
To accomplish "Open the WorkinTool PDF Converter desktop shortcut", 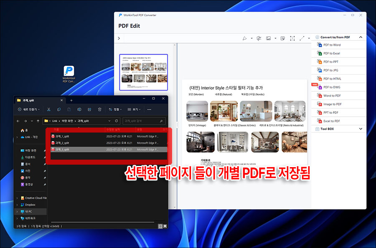I will (69, 74).
